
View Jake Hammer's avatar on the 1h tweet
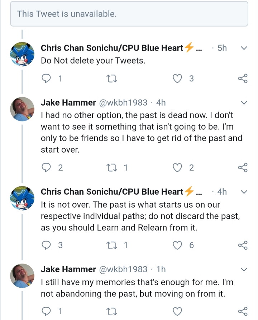coord(22,276)
